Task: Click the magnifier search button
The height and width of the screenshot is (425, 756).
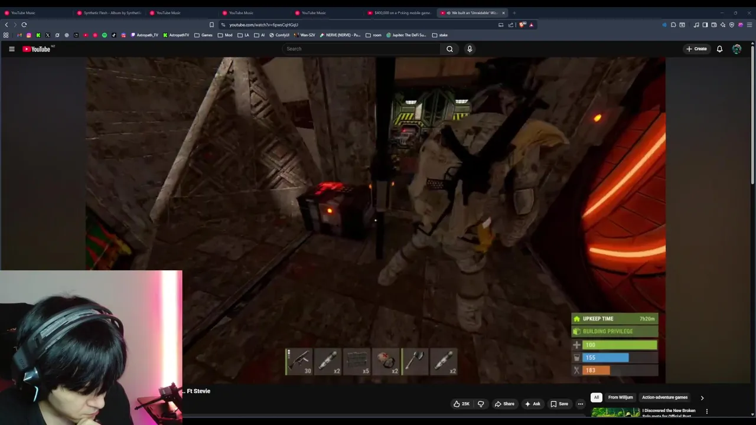Action: [x=449, y=49]
